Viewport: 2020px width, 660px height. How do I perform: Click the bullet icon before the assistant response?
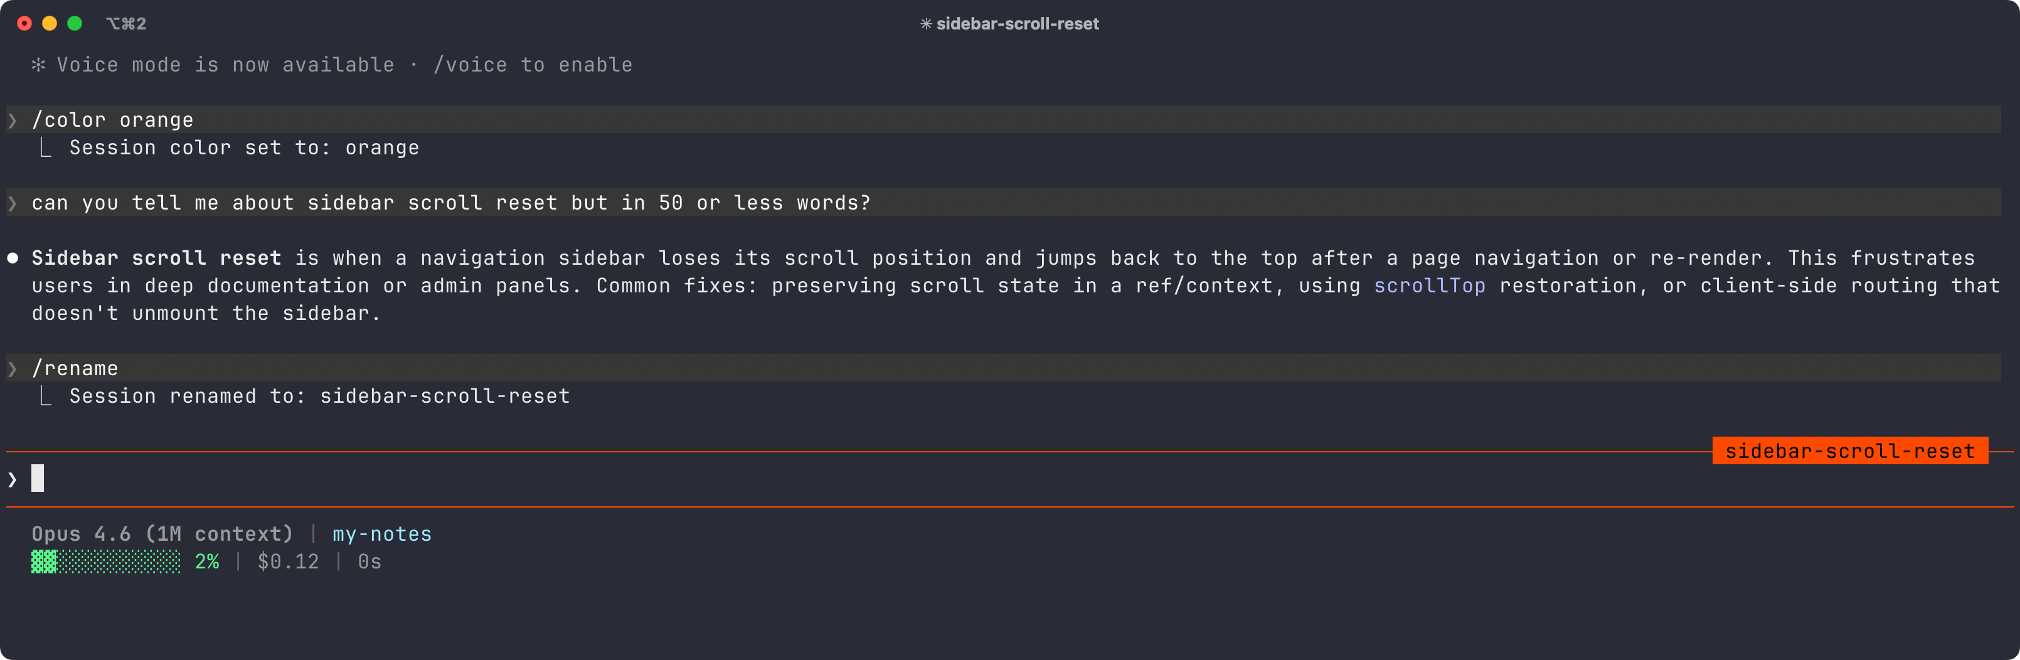13,258
